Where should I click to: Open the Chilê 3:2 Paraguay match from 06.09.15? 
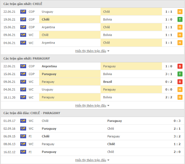pyautogui.click(x=92, y=136)
